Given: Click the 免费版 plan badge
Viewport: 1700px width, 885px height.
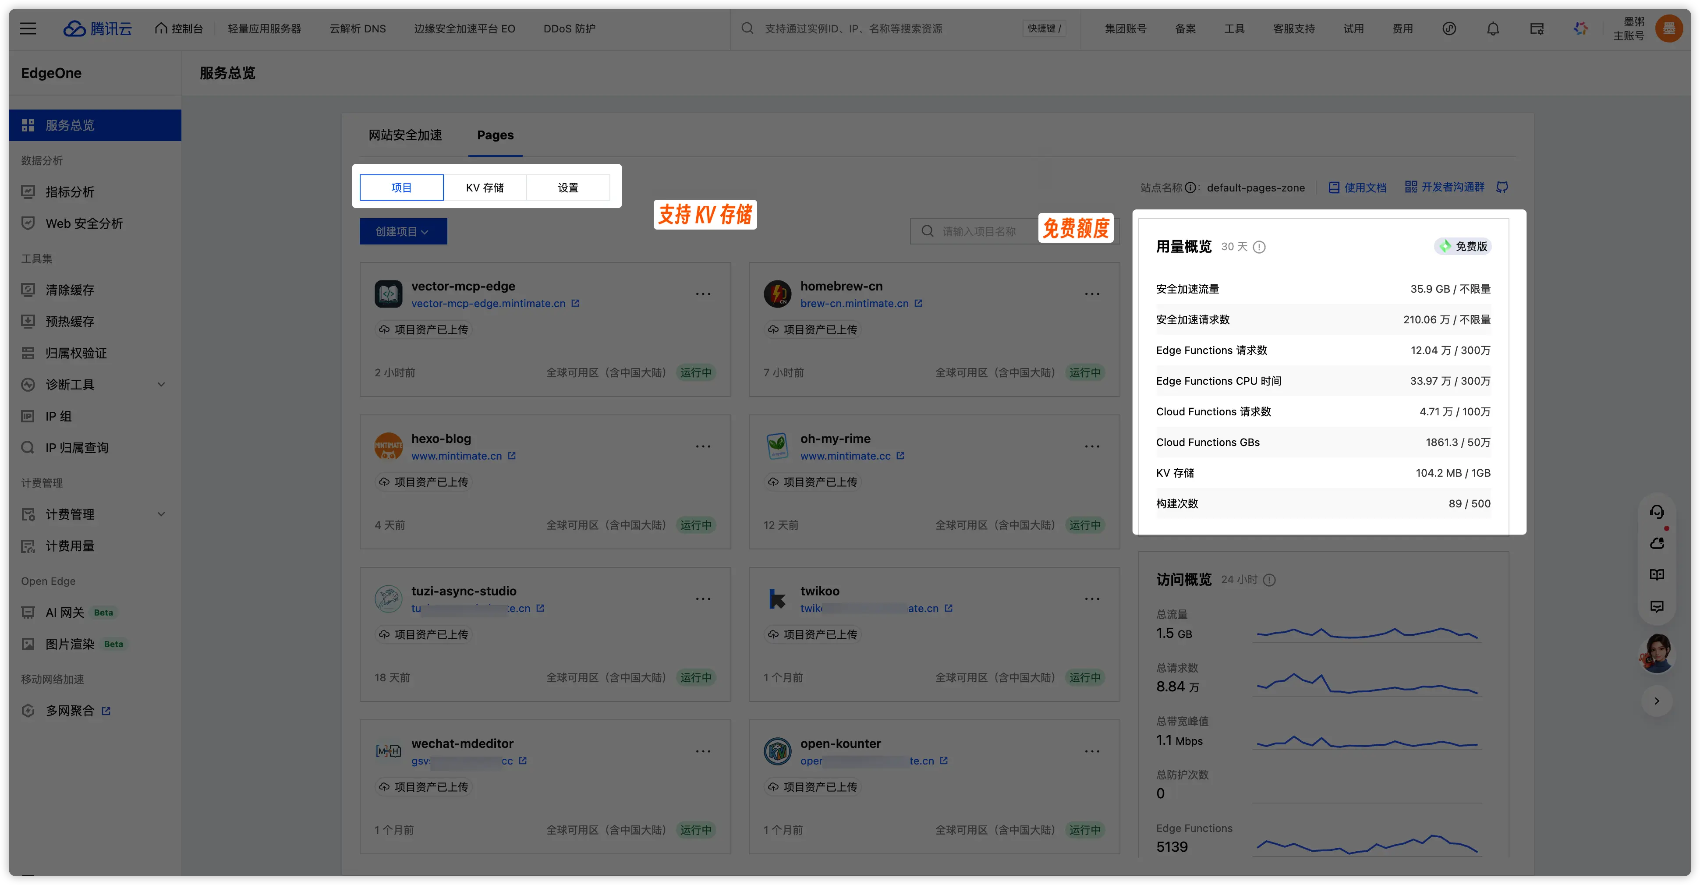Looking at the screenshot, I should (x=1463, y=246).
